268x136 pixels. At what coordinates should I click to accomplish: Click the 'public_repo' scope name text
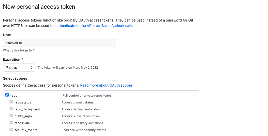23,116
